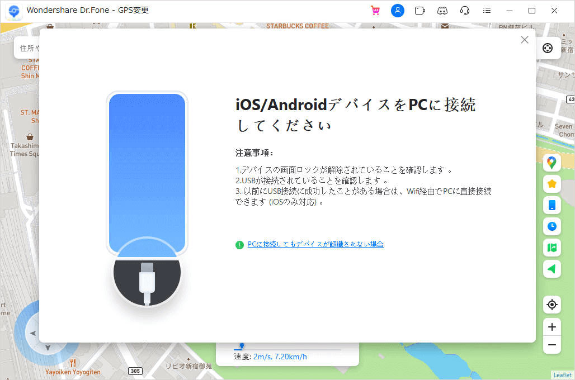
Task: Click the teleport mode crosshair icon
Action: 548,48
